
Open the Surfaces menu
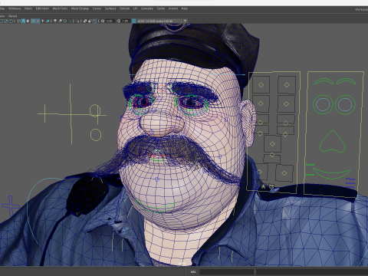[110, 8]
